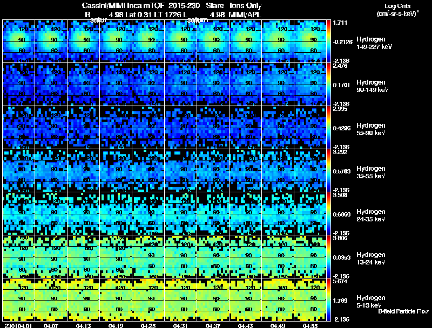432x328 pixels.
Task: Click the colorbar beside Hydrogen 90-149 keV
Action: click(x=328, y=84)
